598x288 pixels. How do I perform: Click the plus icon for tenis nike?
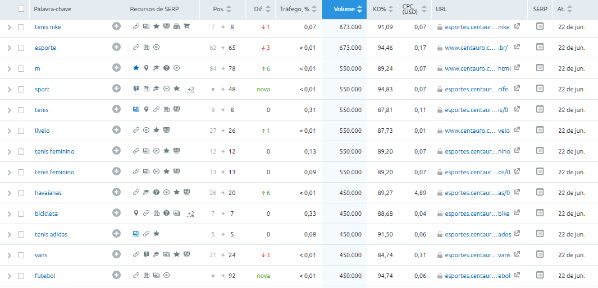pyautogui.click(x=116, y=26)
